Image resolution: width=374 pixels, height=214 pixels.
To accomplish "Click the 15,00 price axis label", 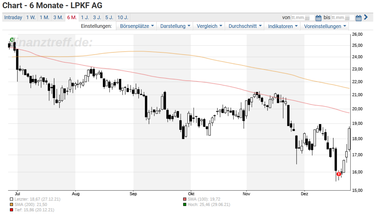I will click(x=357, y=190).
